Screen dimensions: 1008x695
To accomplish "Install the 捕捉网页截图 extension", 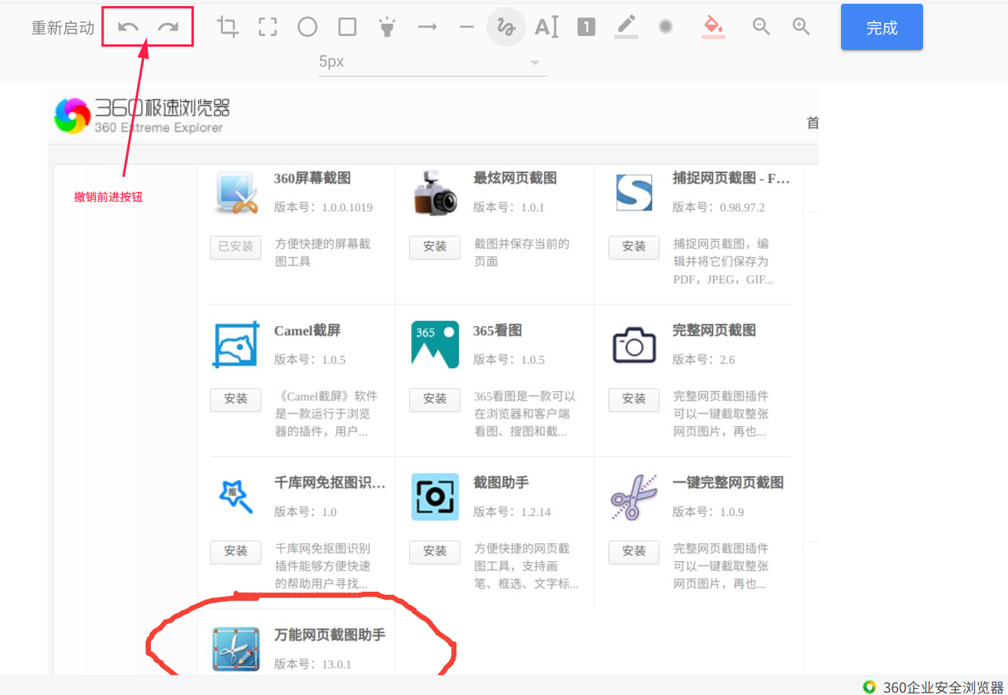I will click(x=634, y=246).
